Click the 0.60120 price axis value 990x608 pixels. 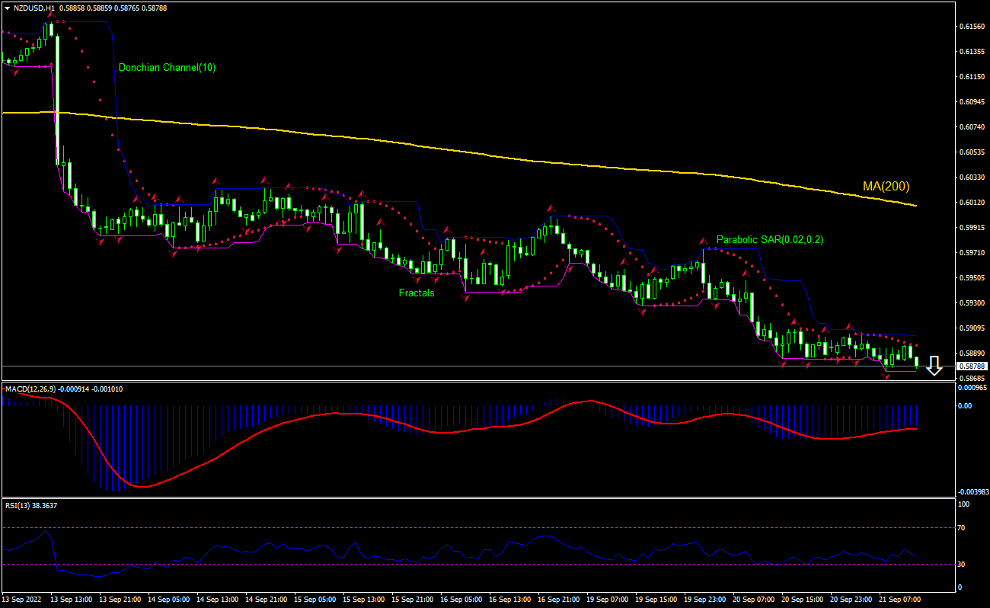click(972, 202)
